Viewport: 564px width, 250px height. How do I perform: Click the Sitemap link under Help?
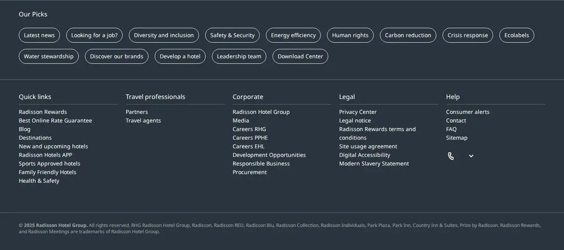click(x=457, y=138)
